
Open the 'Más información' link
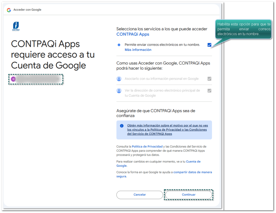tap(138, 50)
